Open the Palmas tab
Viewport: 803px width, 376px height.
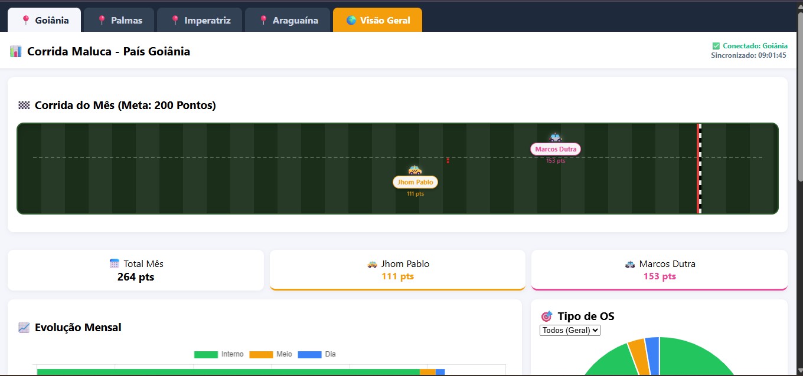click(119, 20)
